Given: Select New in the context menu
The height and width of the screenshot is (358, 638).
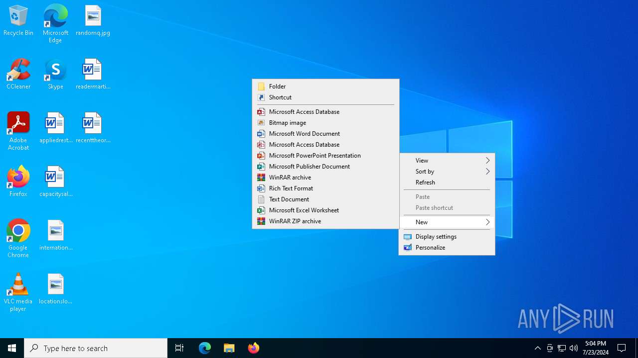Looking at the screenshot, I should click(447, 222).
